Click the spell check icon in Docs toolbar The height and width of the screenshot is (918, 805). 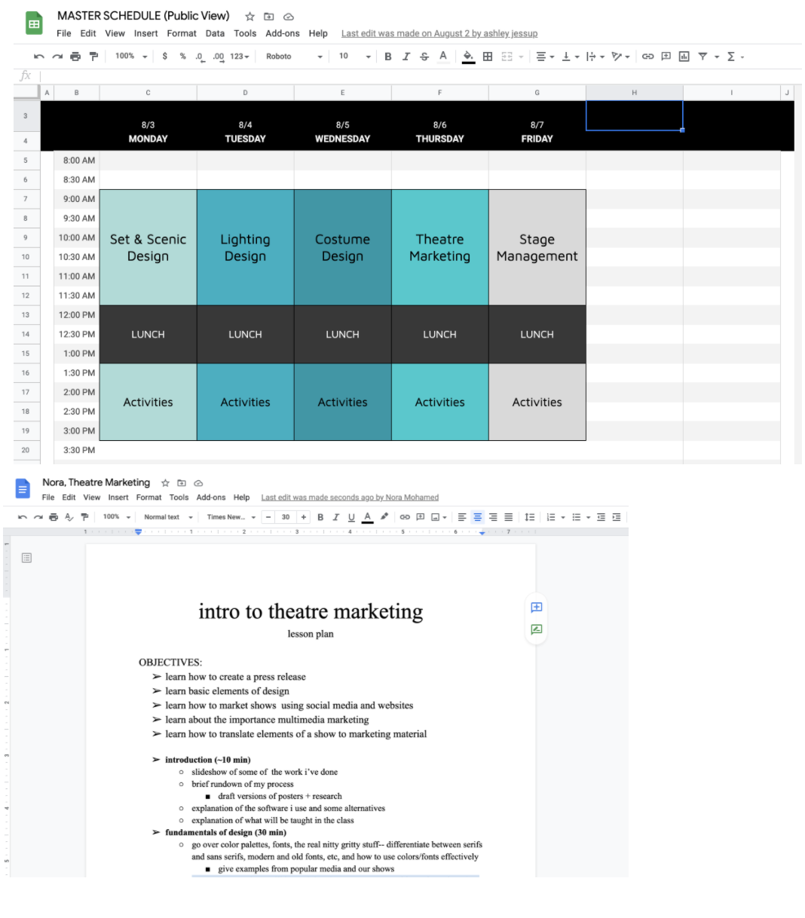pyautogui.click(x=69, y=517)
